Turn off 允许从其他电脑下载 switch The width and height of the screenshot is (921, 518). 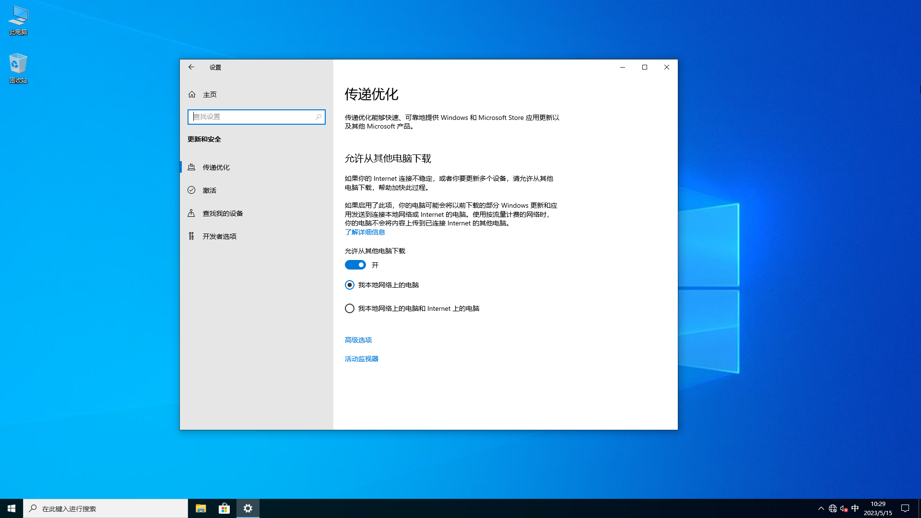tap(355, 265)
